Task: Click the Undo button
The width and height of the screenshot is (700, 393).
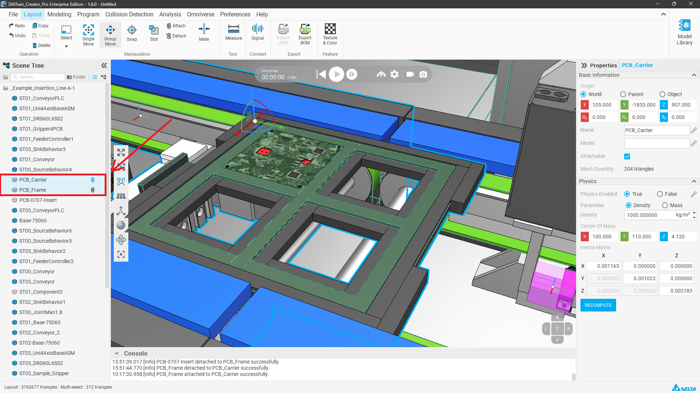Action: tap(17, 36)
